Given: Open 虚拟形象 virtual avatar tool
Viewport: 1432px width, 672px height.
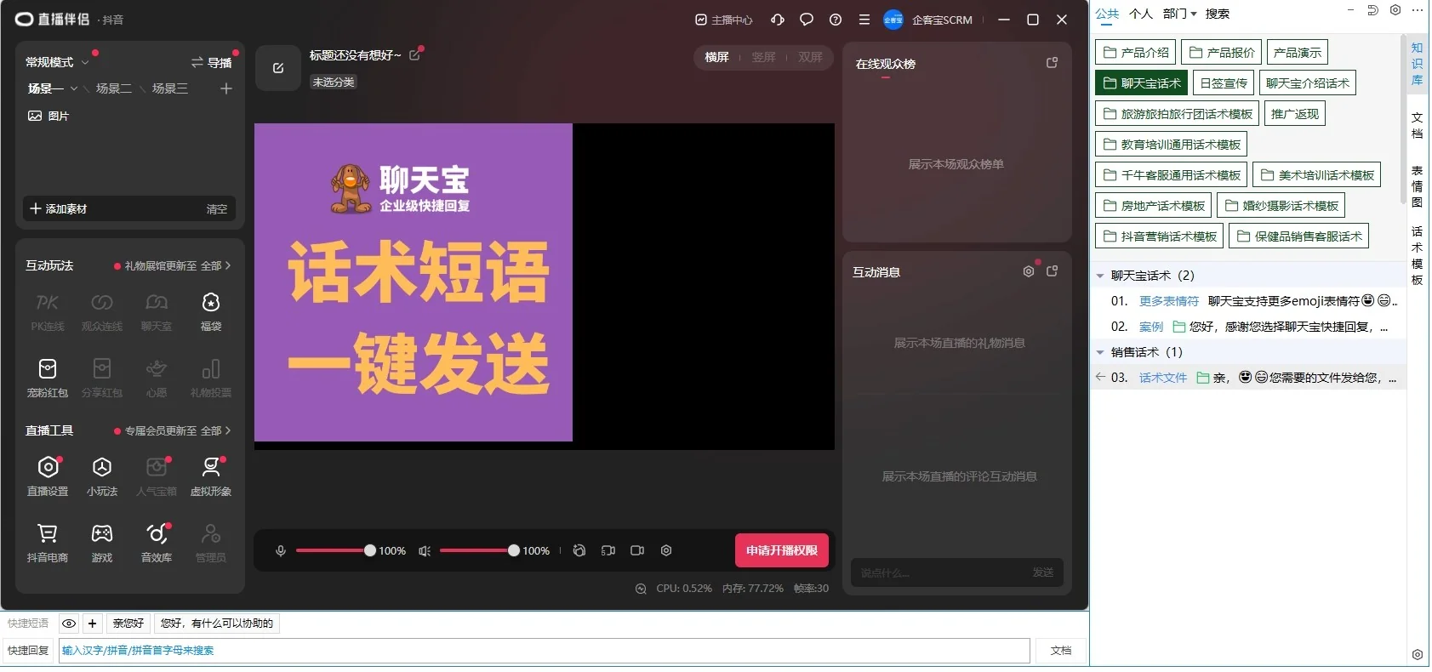Looking at the screenshot, I should point(211,476).
